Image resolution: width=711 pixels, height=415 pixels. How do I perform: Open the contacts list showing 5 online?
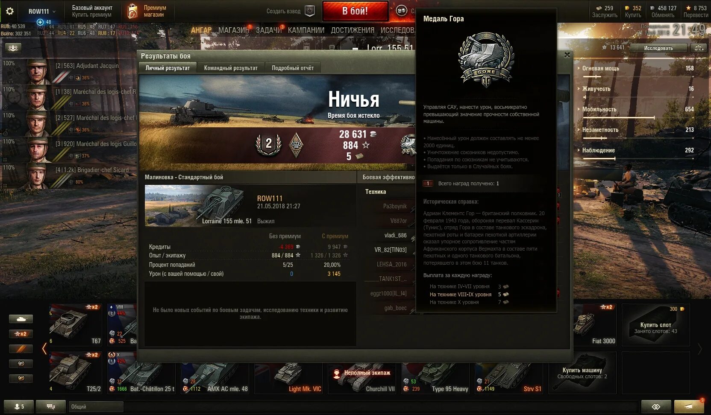[x=19, y=406]
